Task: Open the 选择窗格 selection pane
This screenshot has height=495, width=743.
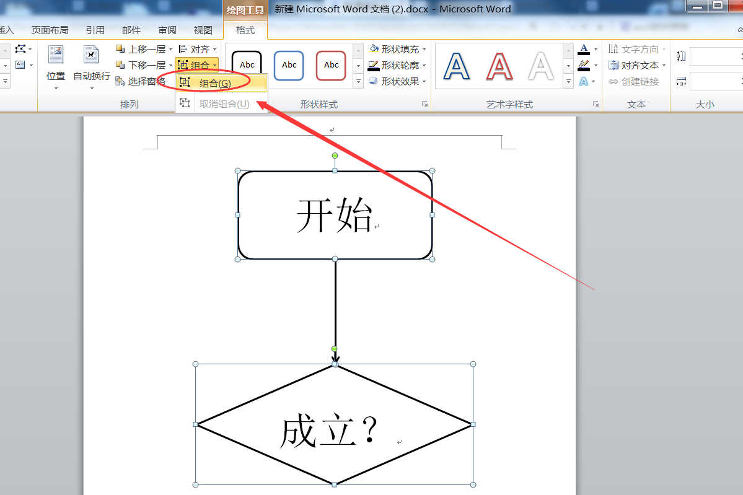Action: (140, 82)
